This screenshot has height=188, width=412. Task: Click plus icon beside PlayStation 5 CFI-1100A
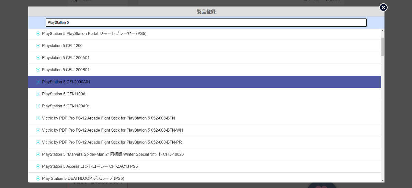tap(38, 94)
